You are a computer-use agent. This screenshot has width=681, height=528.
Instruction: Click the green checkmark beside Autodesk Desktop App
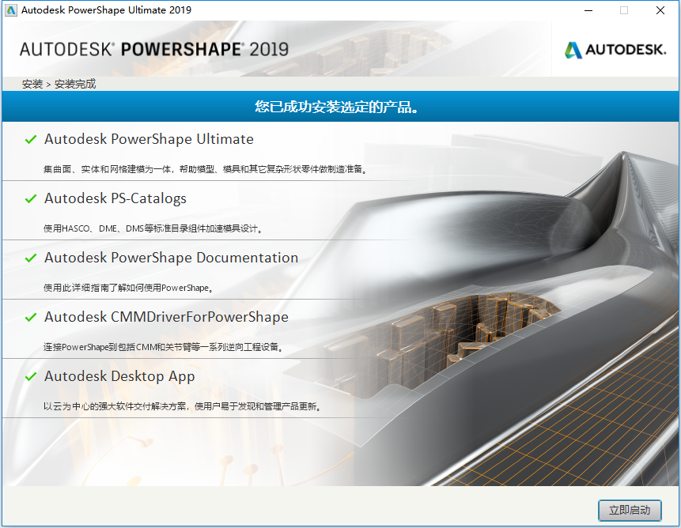31,376
